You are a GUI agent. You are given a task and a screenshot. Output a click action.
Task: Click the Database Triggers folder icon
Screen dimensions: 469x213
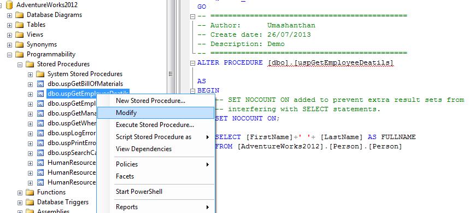point(30,202)
